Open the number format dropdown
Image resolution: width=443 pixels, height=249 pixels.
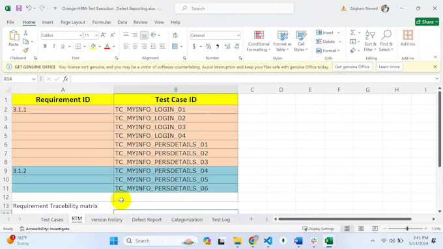pyautogui.click(x=238, y=36)
